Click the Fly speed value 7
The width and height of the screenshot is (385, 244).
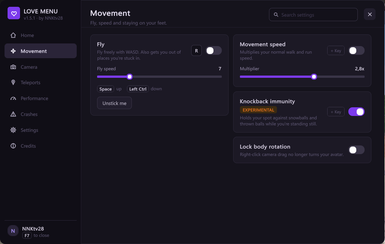[x=220, y=69]
